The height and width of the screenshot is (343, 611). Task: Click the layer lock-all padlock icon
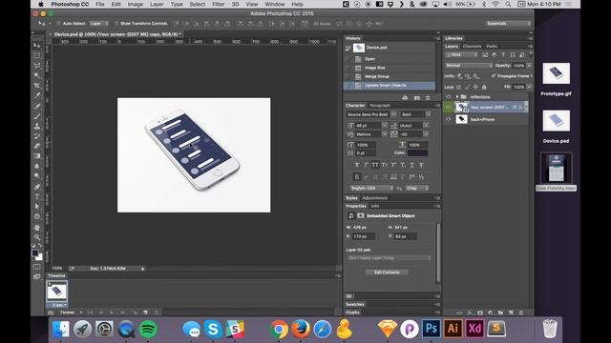tap(484, 87)
